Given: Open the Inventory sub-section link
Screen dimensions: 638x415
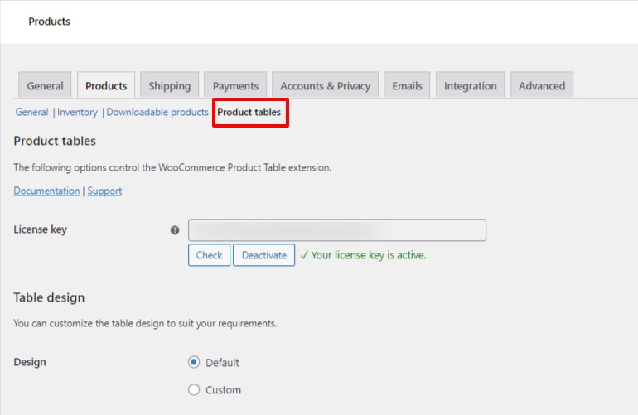Looking at the screenshot, I should tap(77, 112).
